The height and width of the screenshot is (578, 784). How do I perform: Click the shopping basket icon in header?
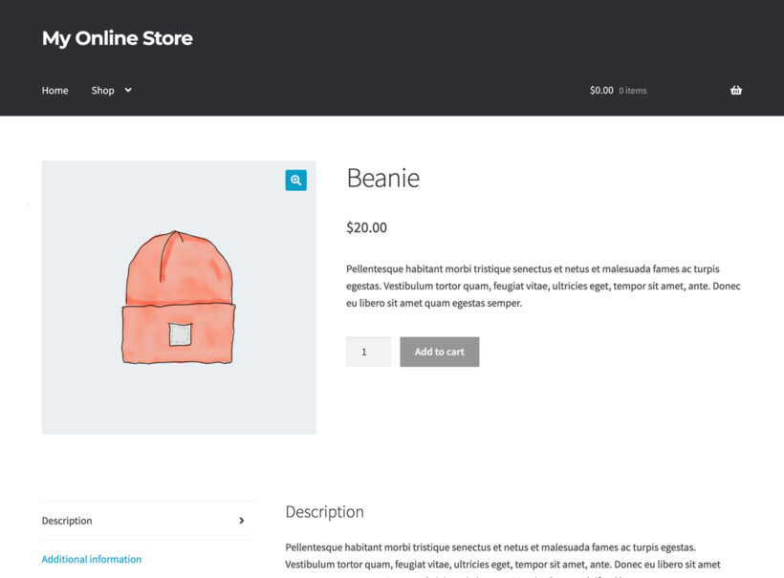pos(735,89)
